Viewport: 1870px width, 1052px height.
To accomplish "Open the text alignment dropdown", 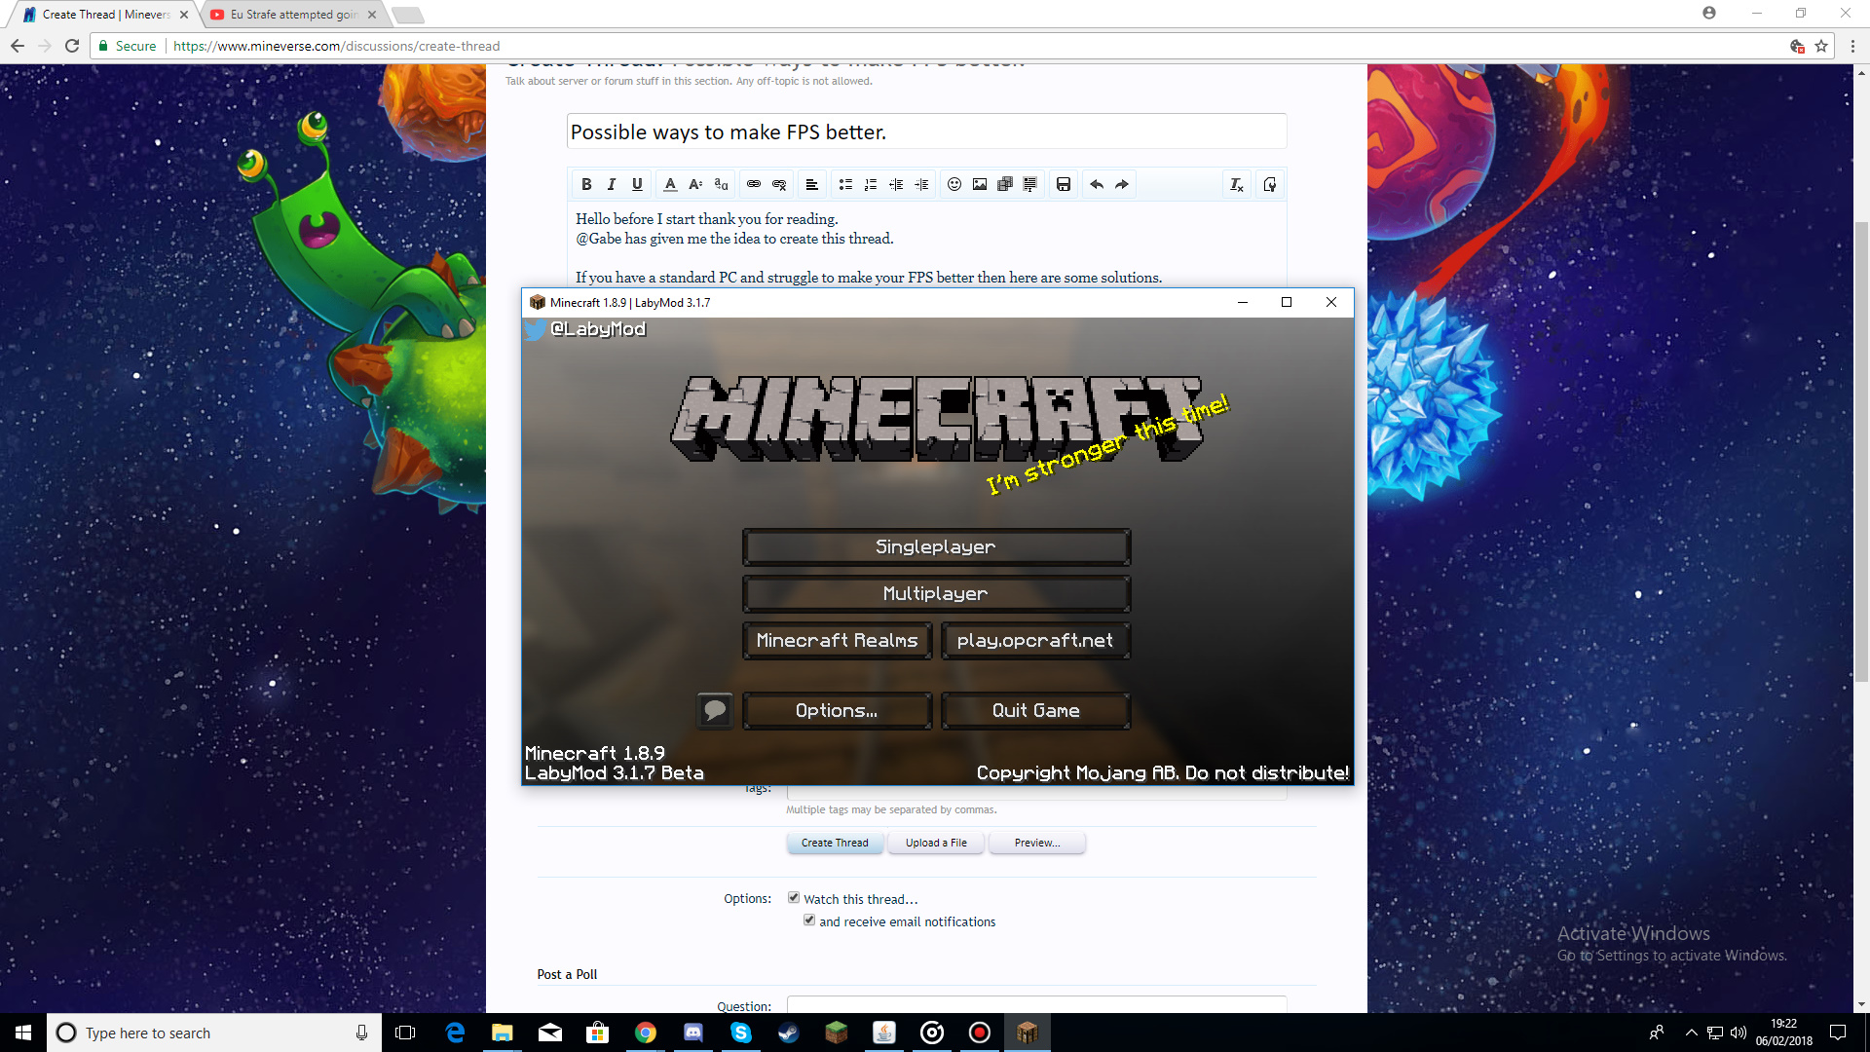I will (811, 184).
